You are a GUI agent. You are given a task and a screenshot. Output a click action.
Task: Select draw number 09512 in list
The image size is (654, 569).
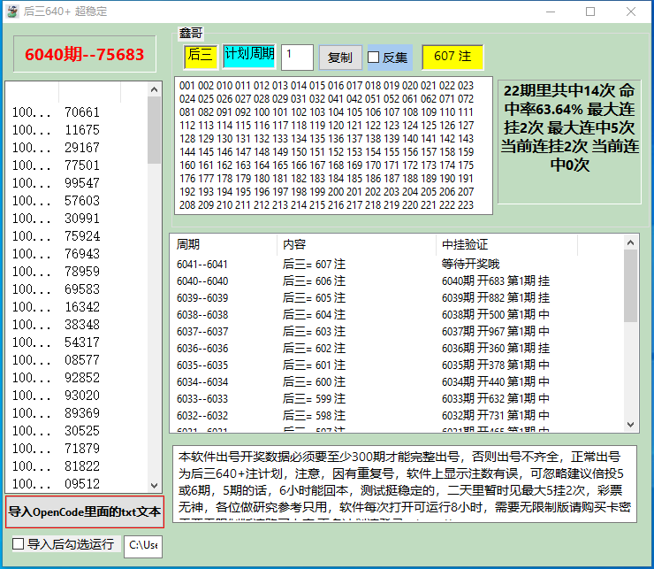point(82,484)
